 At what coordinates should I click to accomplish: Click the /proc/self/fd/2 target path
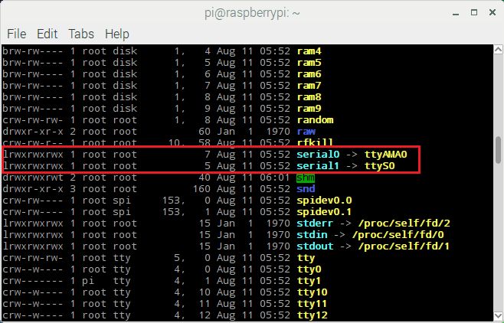tap(404, 223)
